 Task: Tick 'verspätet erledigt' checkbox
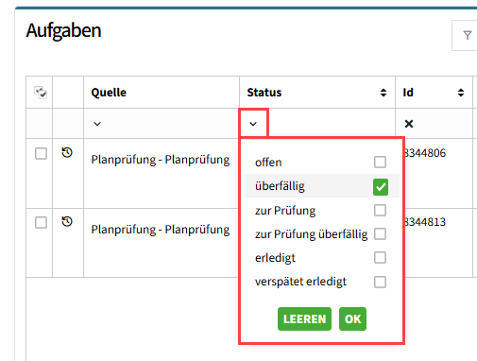tap(380, 282)
